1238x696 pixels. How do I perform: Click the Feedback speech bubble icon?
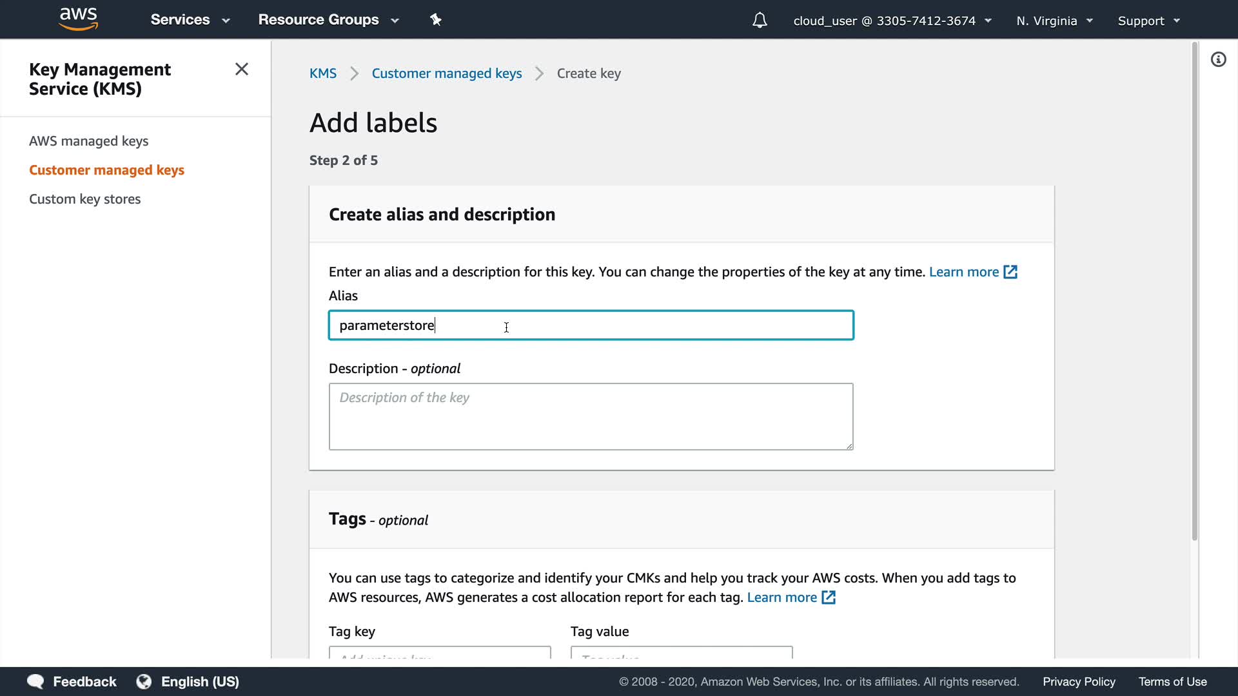pos(35,681)
